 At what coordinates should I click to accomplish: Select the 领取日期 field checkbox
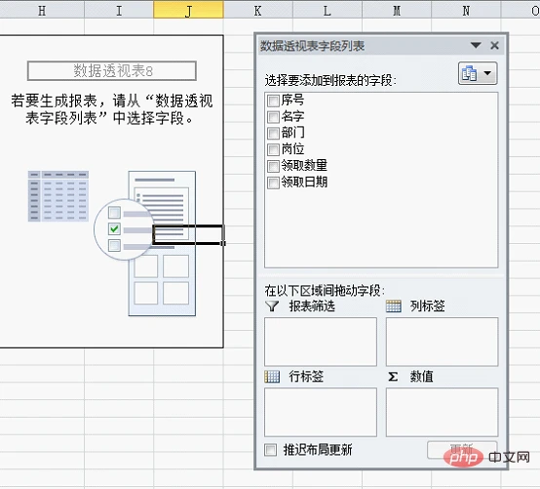[273, 183]
